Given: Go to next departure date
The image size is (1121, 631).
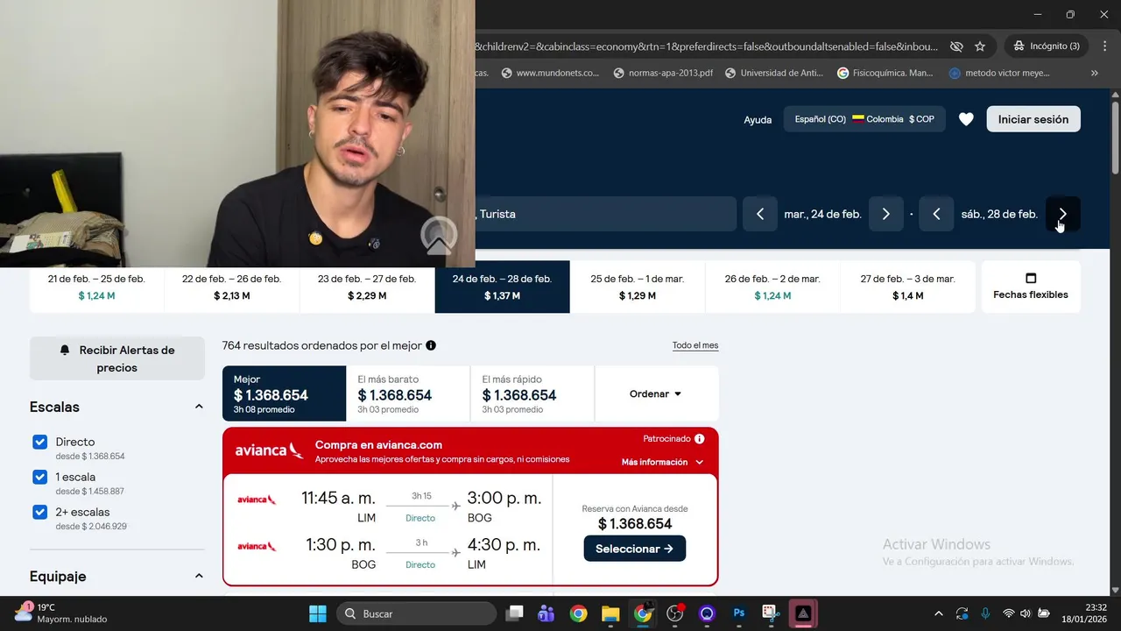Looking at the screenshot, I should click(886, 214).
